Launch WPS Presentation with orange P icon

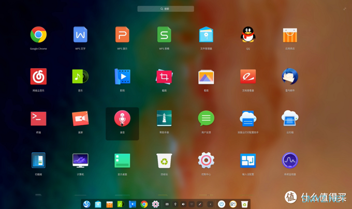coord(122,35)
